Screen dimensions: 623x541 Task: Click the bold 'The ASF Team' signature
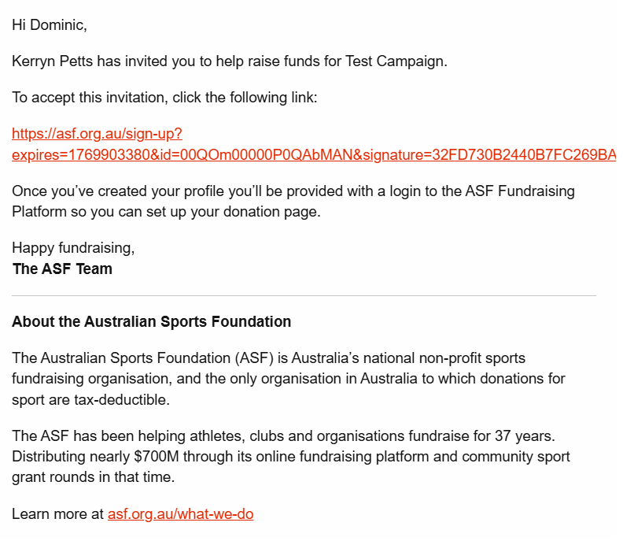tap(62, 269)
